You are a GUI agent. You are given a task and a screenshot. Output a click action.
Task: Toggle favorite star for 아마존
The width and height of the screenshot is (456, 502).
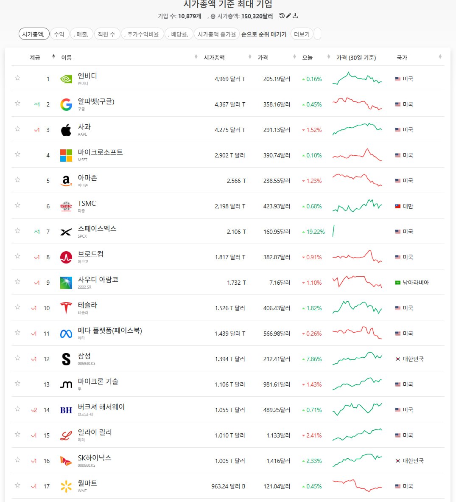[x=17, y=179]
